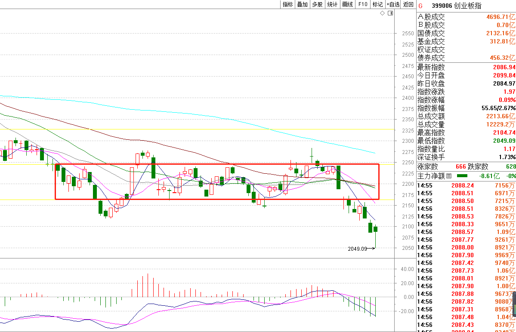Click the diamond icon above chart

coord(383,13)
